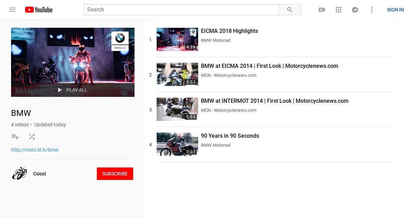
Task: Open the hamburger guide menu
Action: point(12,10)
